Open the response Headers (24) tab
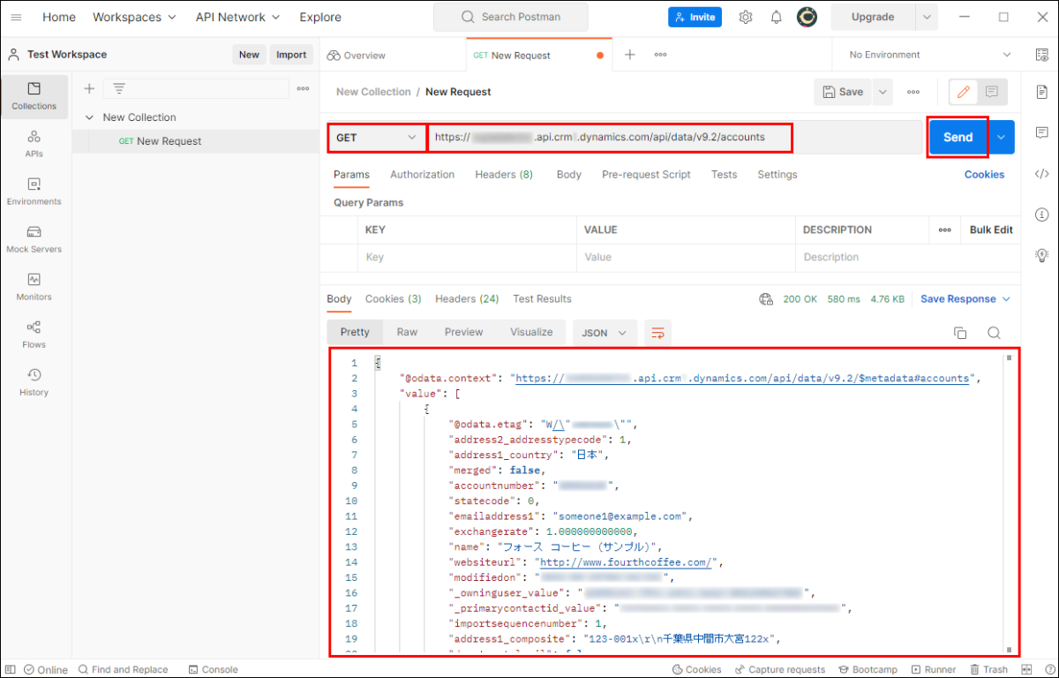 467,299
